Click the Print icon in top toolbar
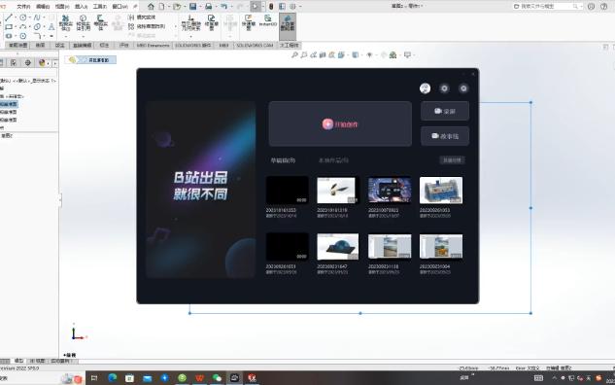615x385 pixels. click(209, 6)
